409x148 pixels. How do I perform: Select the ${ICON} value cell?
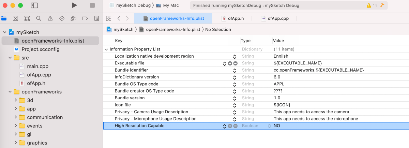[x=282, y=105]
